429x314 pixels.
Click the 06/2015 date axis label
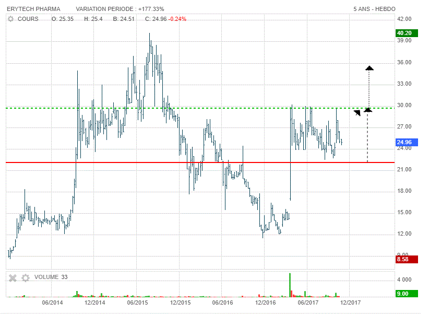(x=137, y=303)
